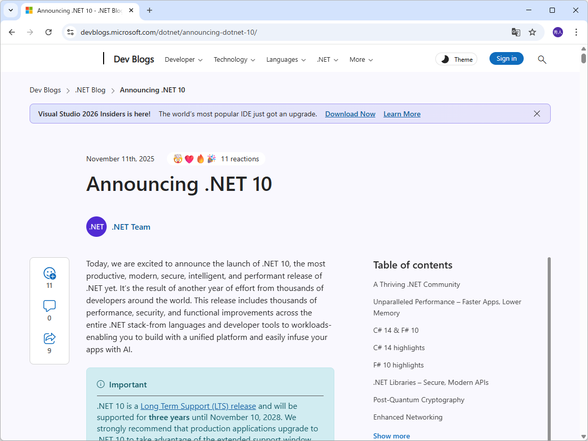Screen dimensions: 588x441
Task: Dismiss the Visual Studio 2026 banner
Action: (x=537, y=113)
